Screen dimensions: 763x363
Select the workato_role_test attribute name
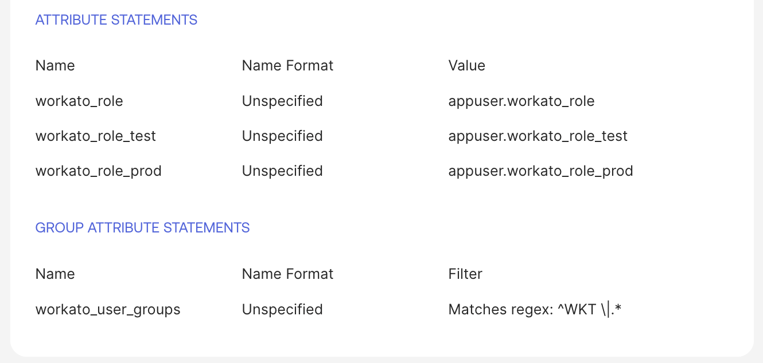point(96,136)
